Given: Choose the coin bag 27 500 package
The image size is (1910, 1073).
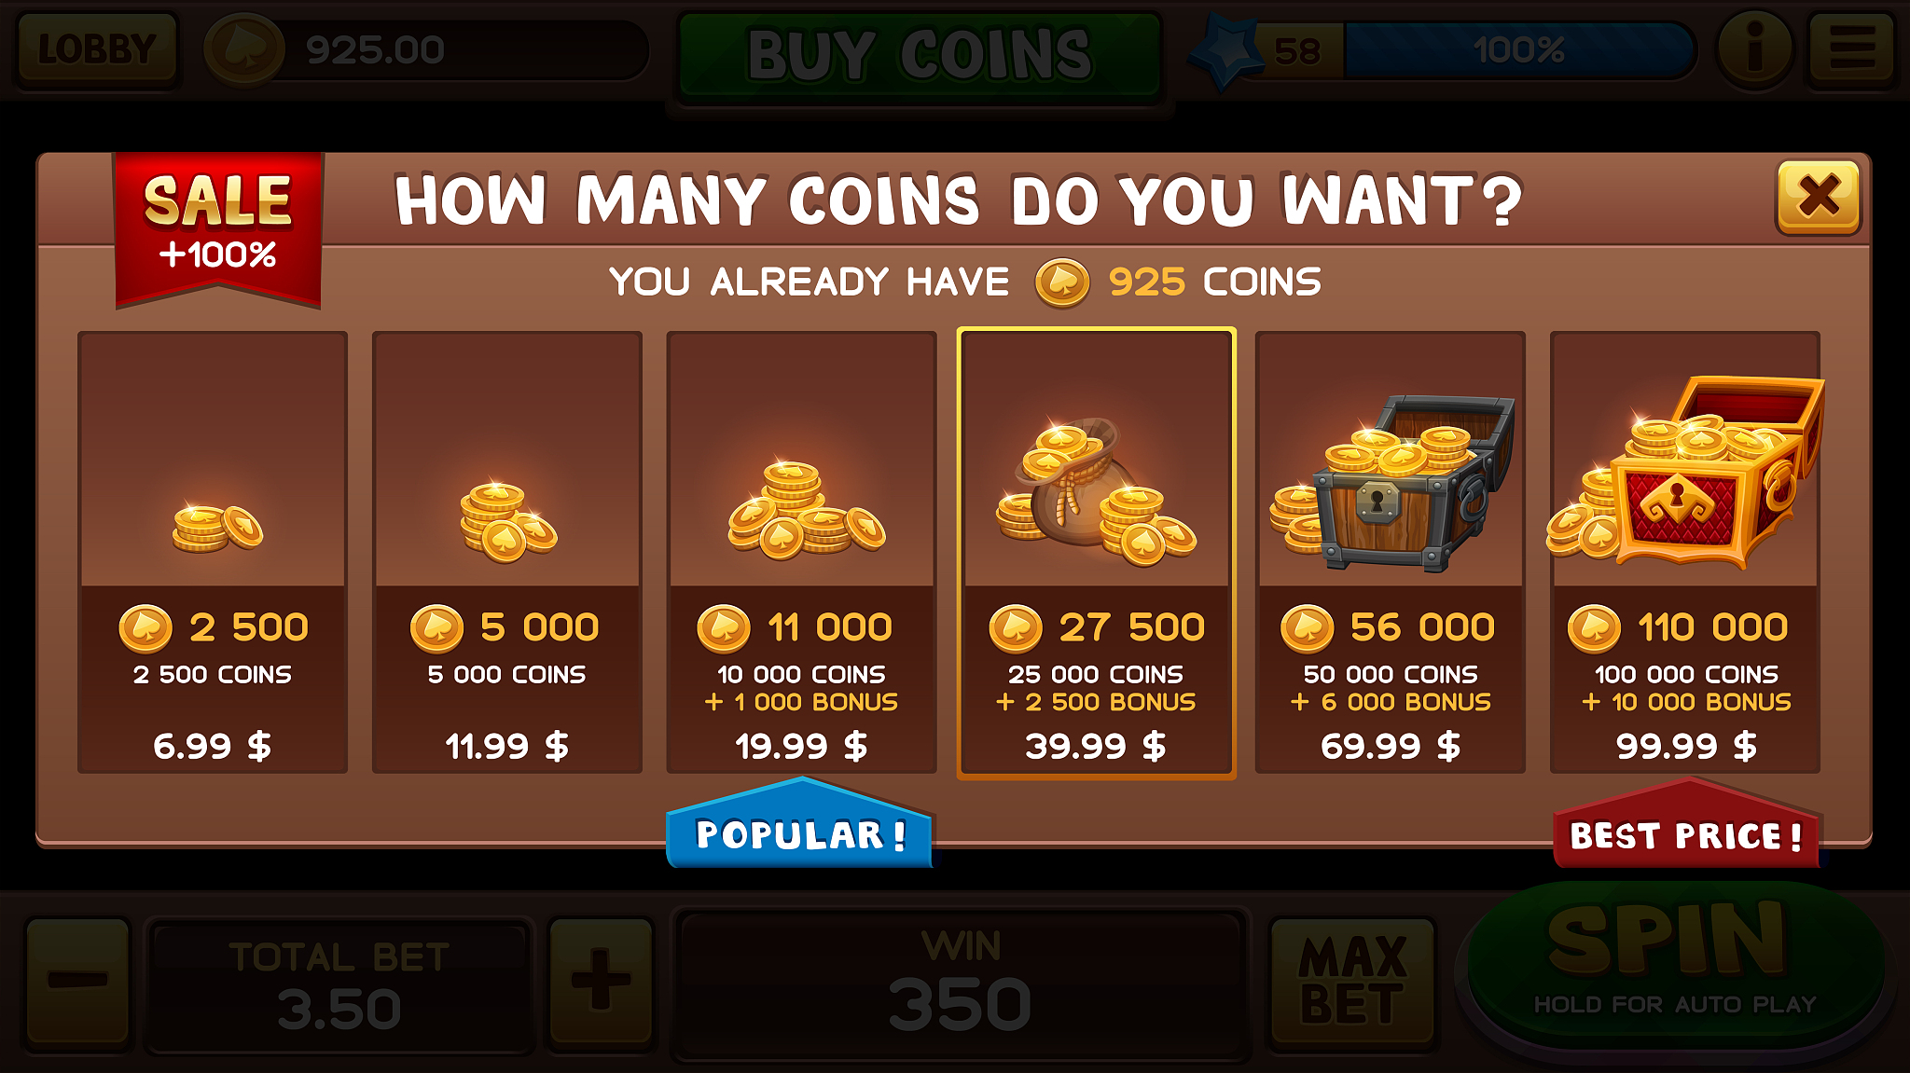Looking at the screenshot, I should point(1097,552).
